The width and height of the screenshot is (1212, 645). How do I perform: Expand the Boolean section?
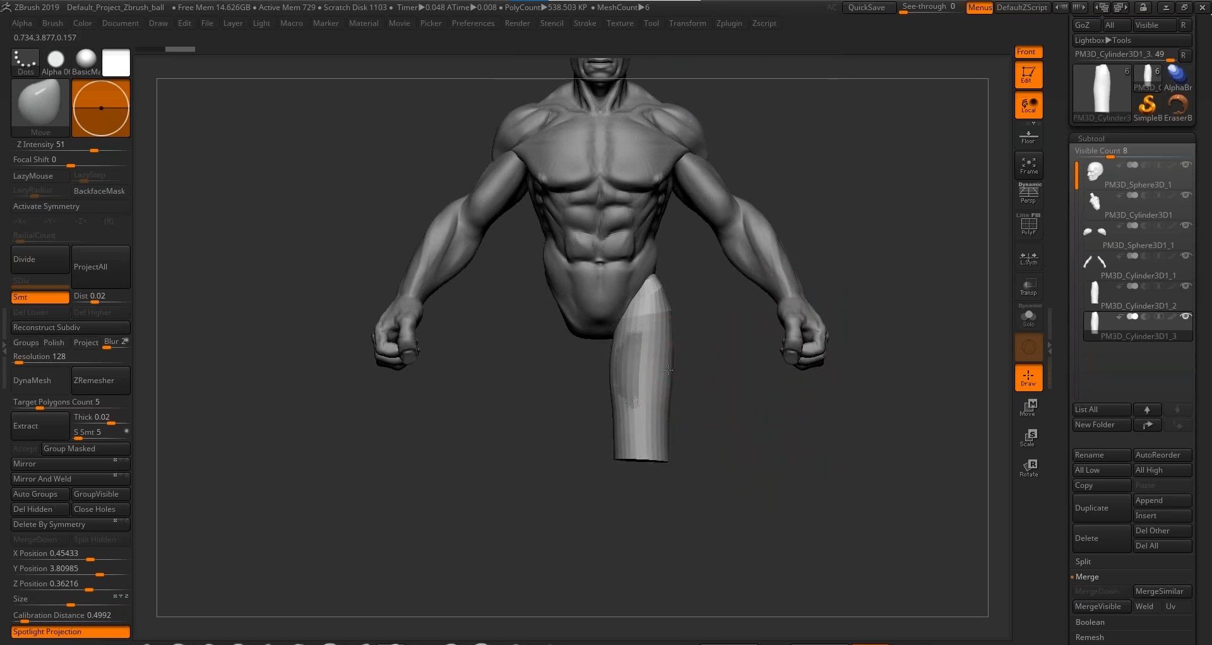point(1090,622)
